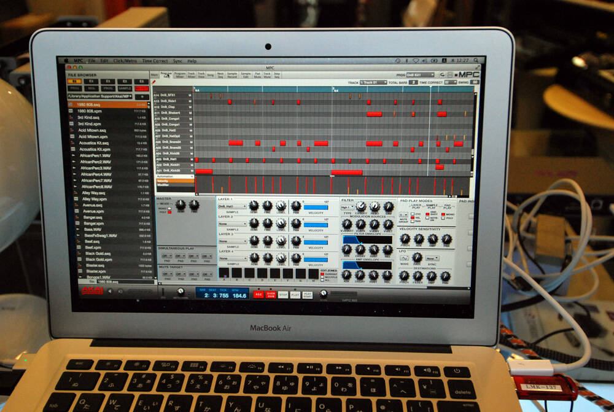Click the Amp Envelope Atk knob
This screenshot has width=614, height=412.
coord(346,274)
